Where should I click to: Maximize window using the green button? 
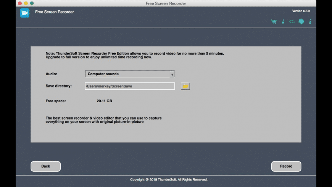pos(32,3)
